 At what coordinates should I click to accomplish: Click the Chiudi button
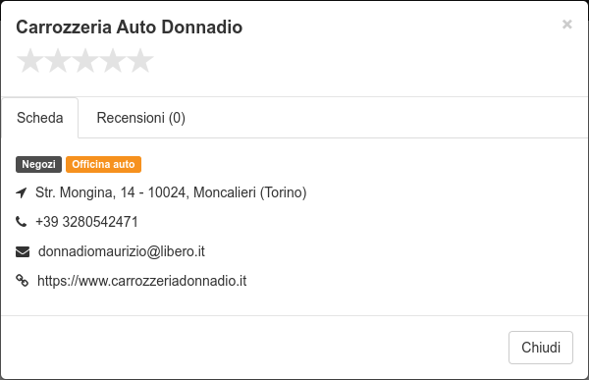click(x=541, y=348)
